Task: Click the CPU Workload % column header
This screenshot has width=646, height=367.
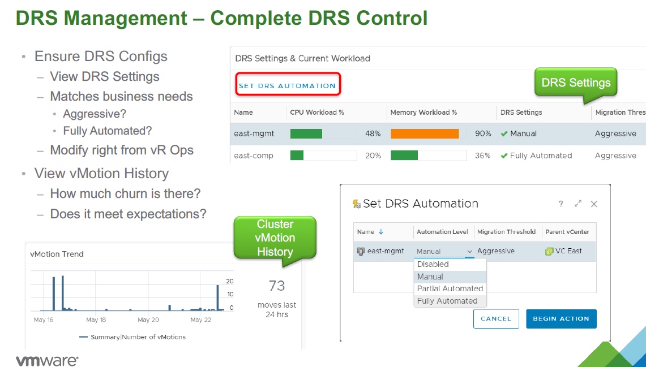Action: pos(317,113)
